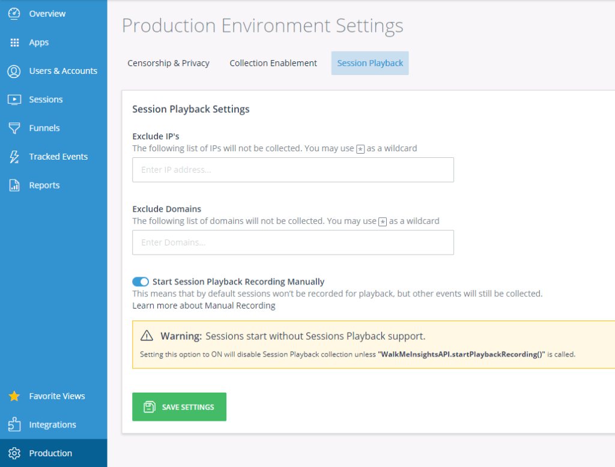The width and height of the screenshot is (615, 467).
Task: Click the Funnels filter icon
Action: pos(14,128)
